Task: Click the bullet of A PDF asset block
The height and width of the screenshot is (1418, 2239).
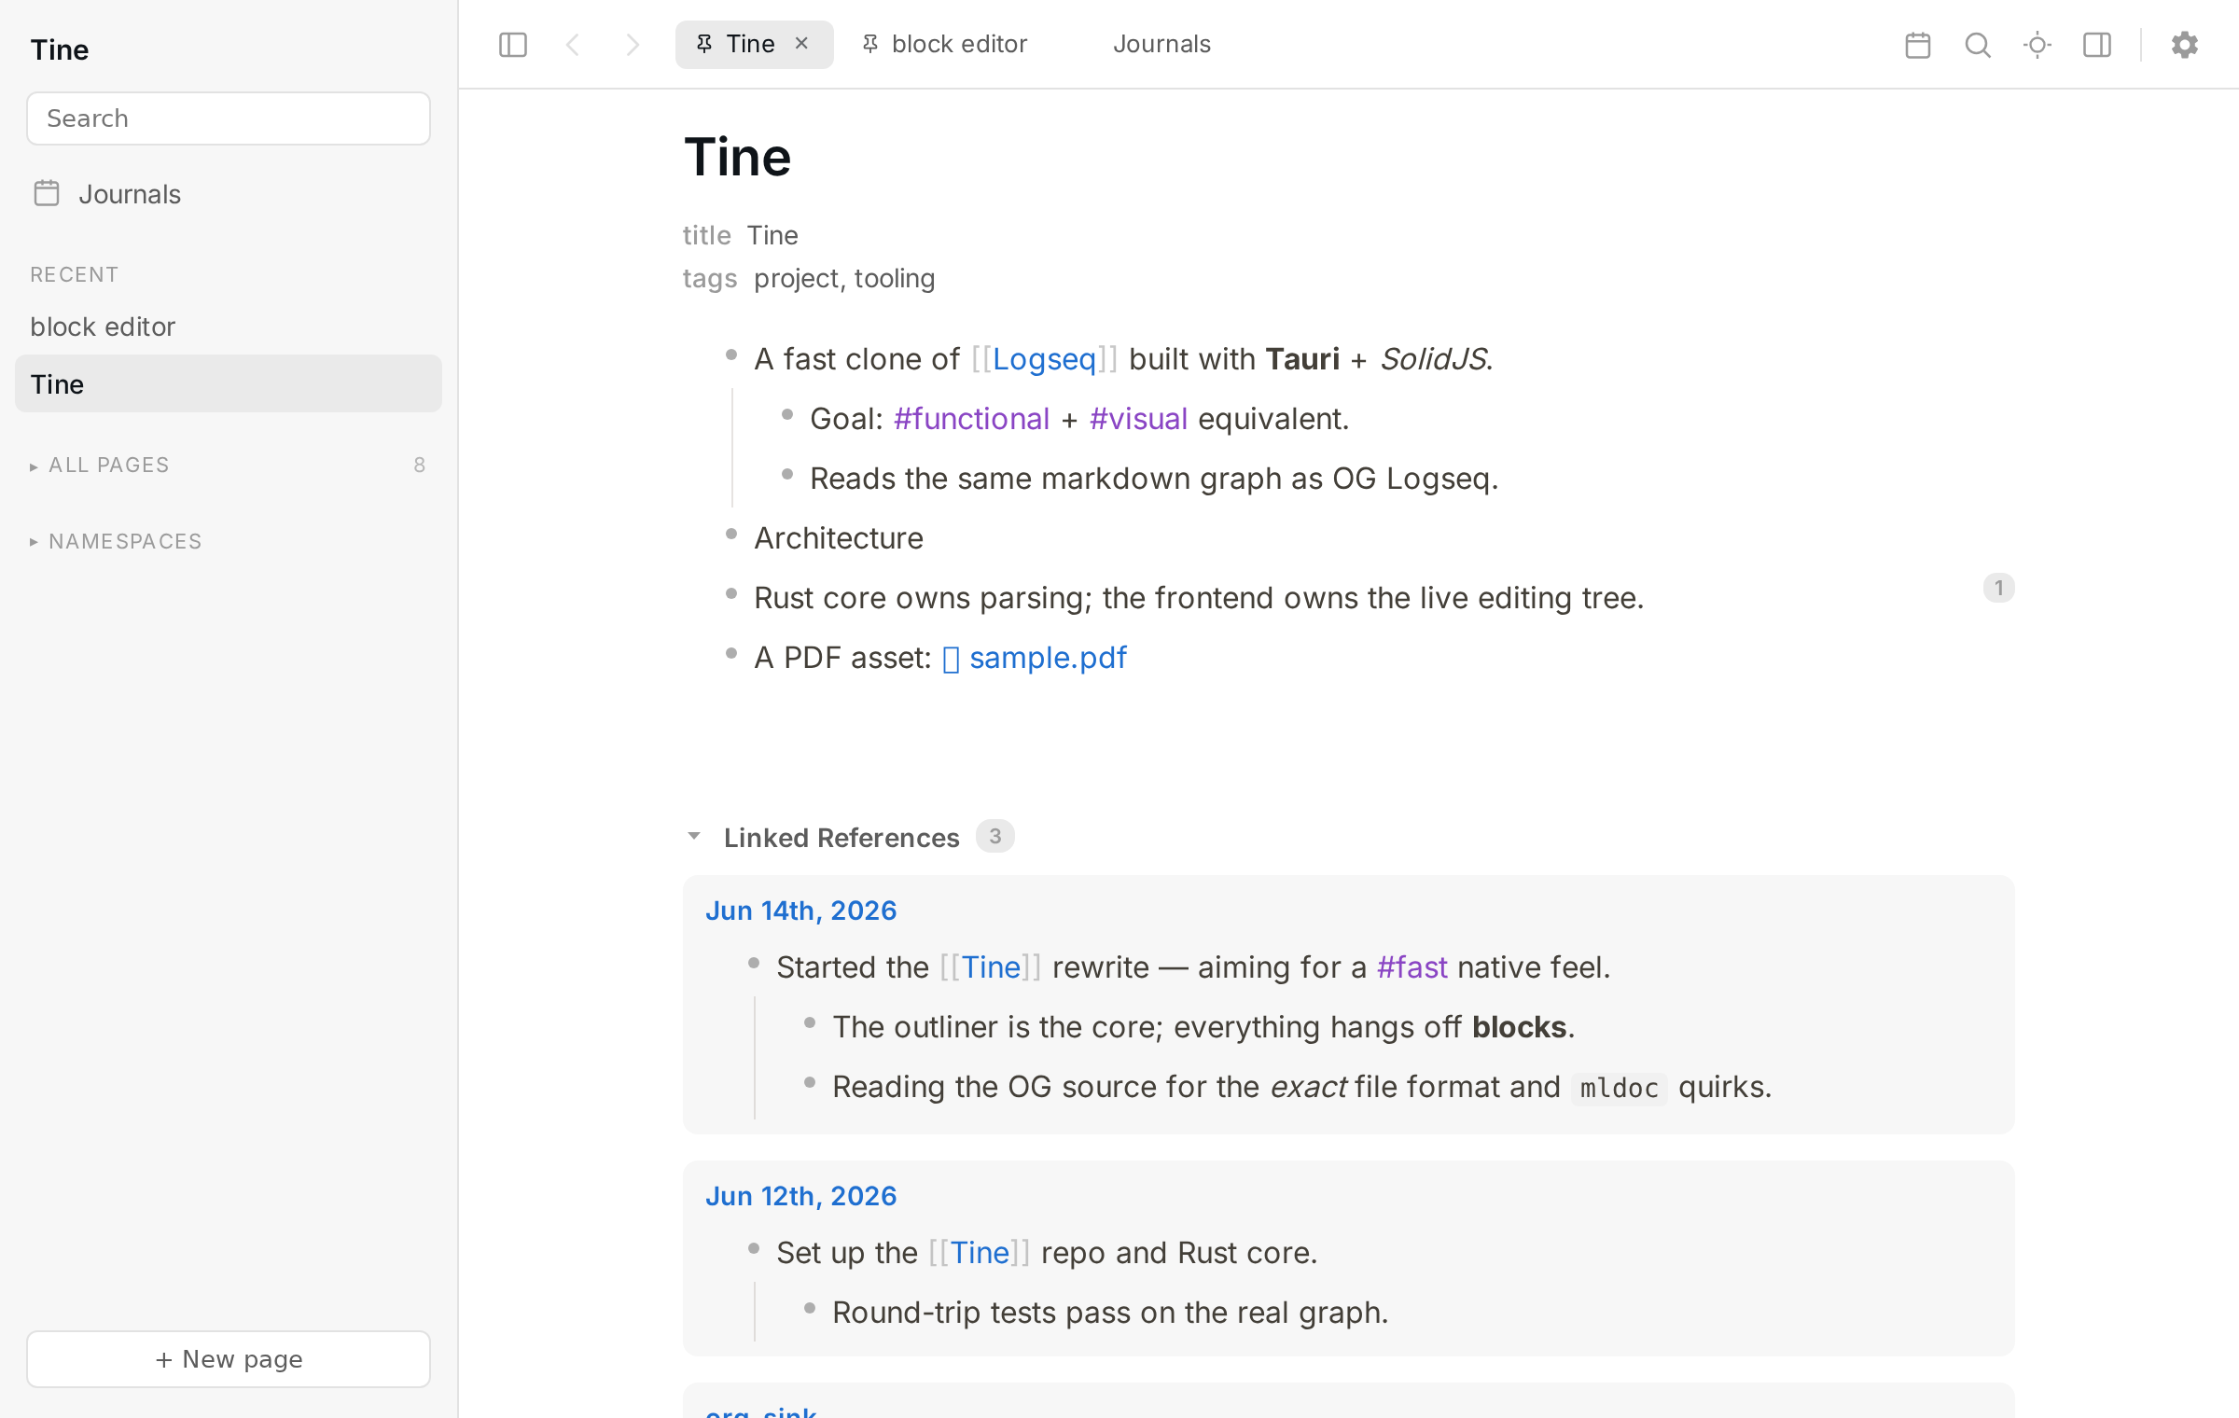Action: pos(731,654)
